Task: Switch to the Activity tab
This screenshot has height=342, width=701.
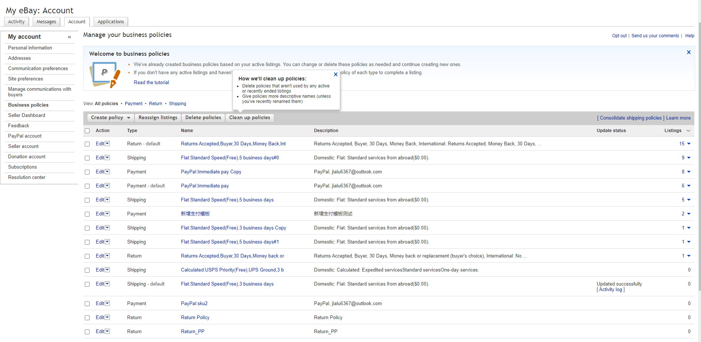Action: (x=16, y=22)
